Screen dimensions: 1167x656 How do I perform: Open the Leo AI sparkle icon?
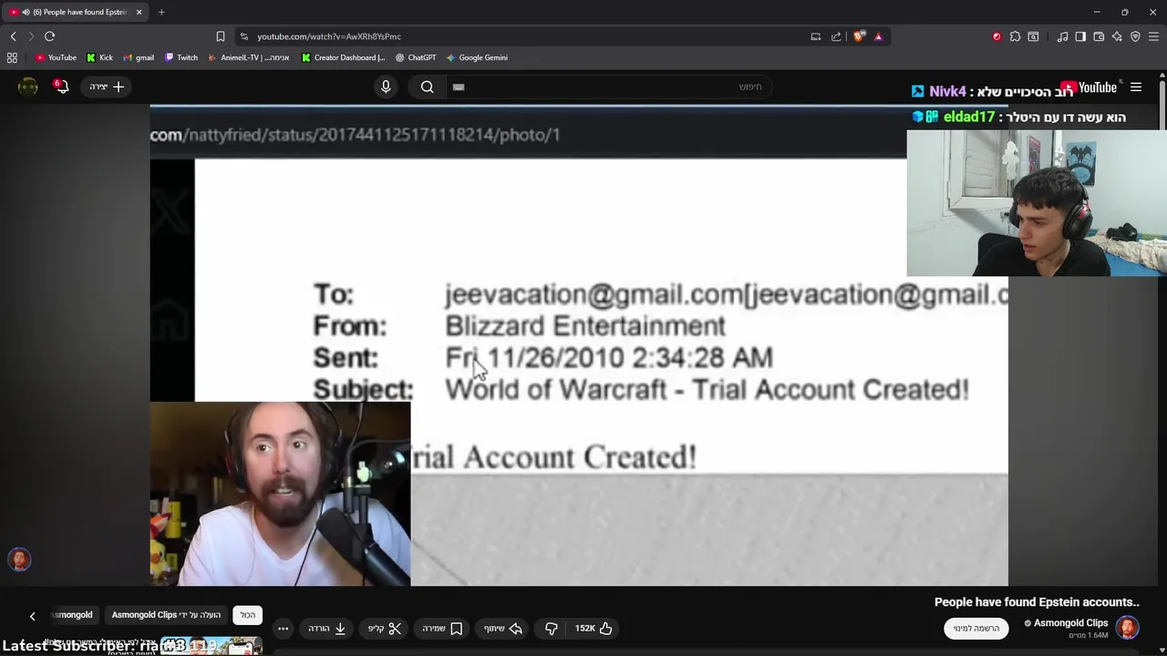pos(1117,36)
